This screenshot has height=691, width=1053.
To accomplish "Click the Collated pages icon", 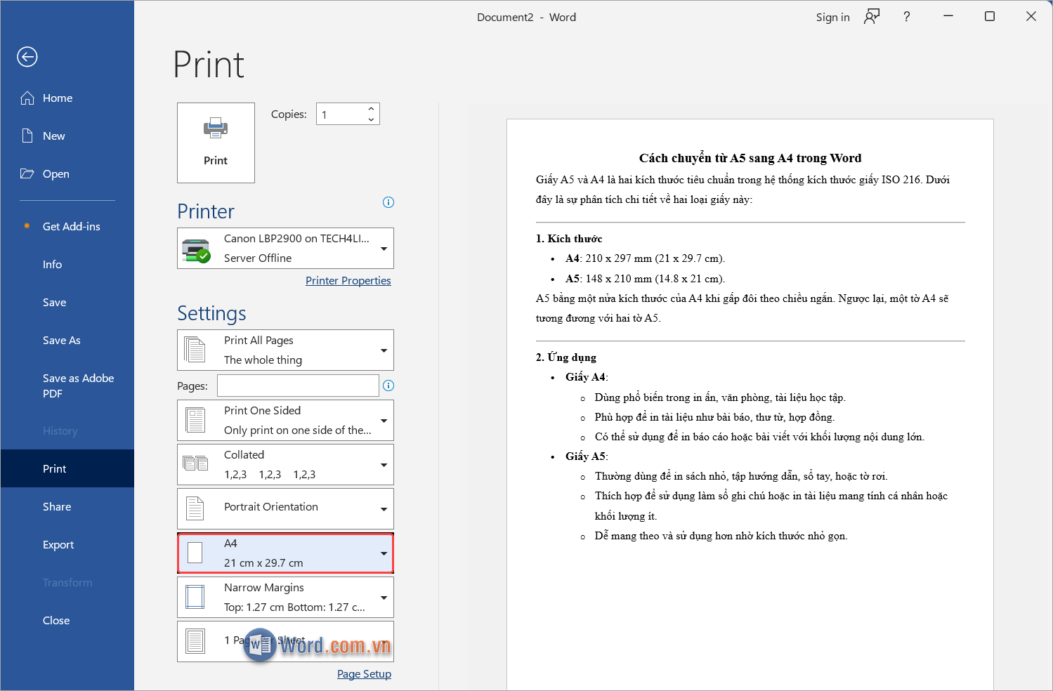I will pyautogui.click(x=195, y=463).
